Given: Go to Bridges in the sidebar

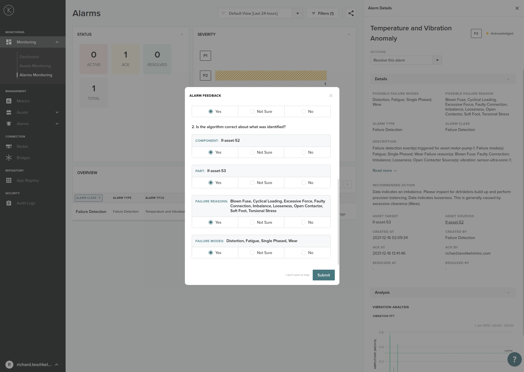Looking at the screenshot, I should coord(23,158).
